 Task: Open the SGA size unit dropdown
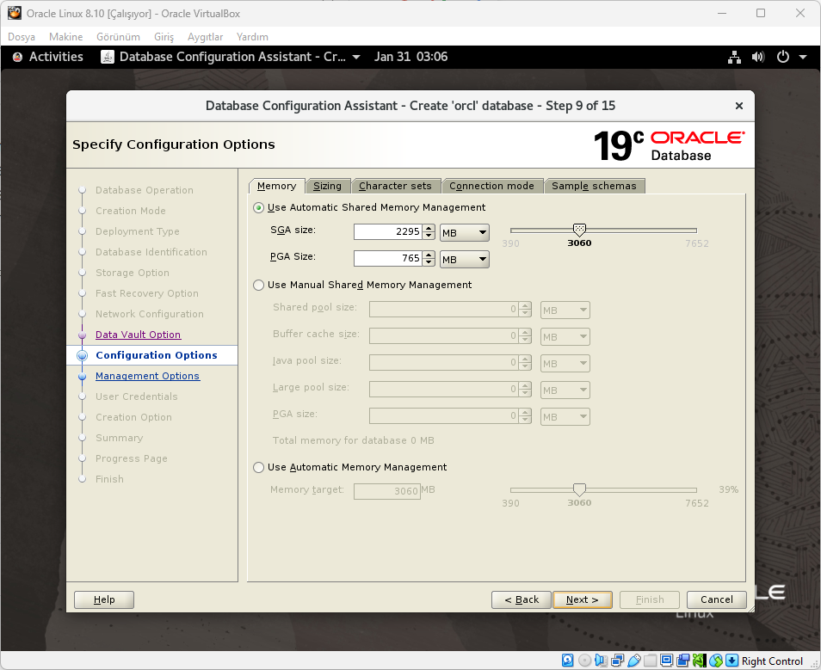point(465,232)
